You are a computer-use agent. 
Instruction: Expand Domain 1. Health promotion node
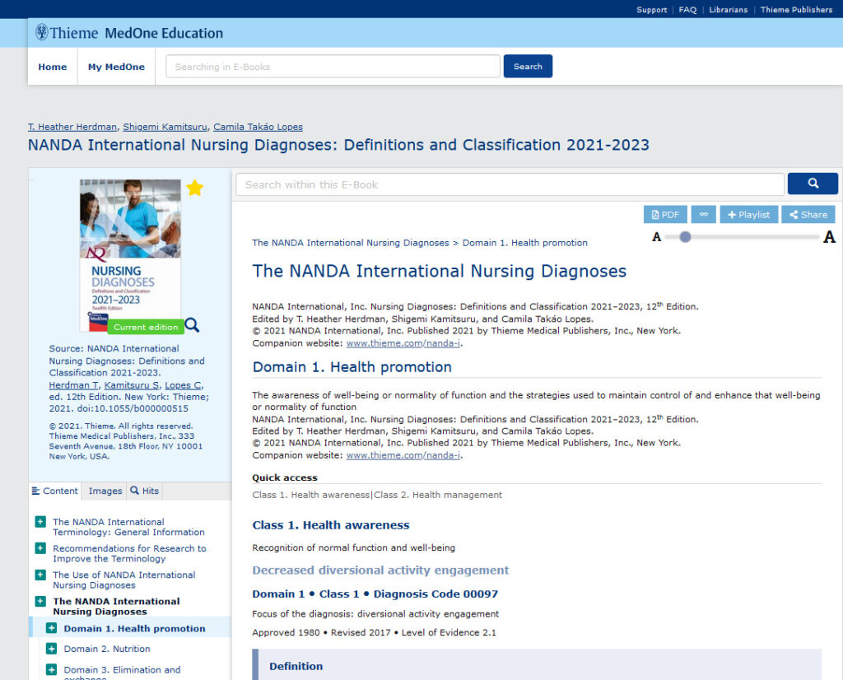(51, 628)
